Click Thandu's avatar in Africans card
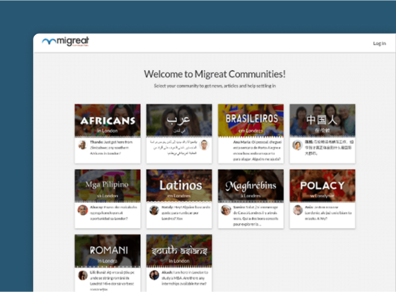This screenshot has width=396, height=292. [82, 145]
